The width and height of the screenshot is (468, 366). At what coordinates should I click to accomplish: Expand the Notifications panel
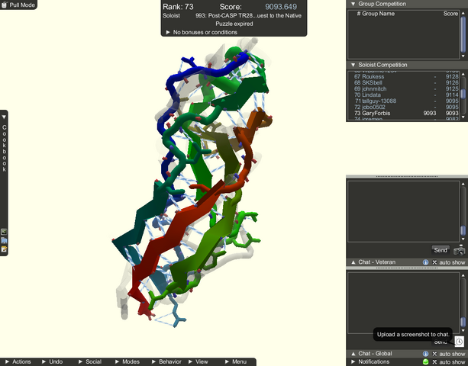point(353,361)
